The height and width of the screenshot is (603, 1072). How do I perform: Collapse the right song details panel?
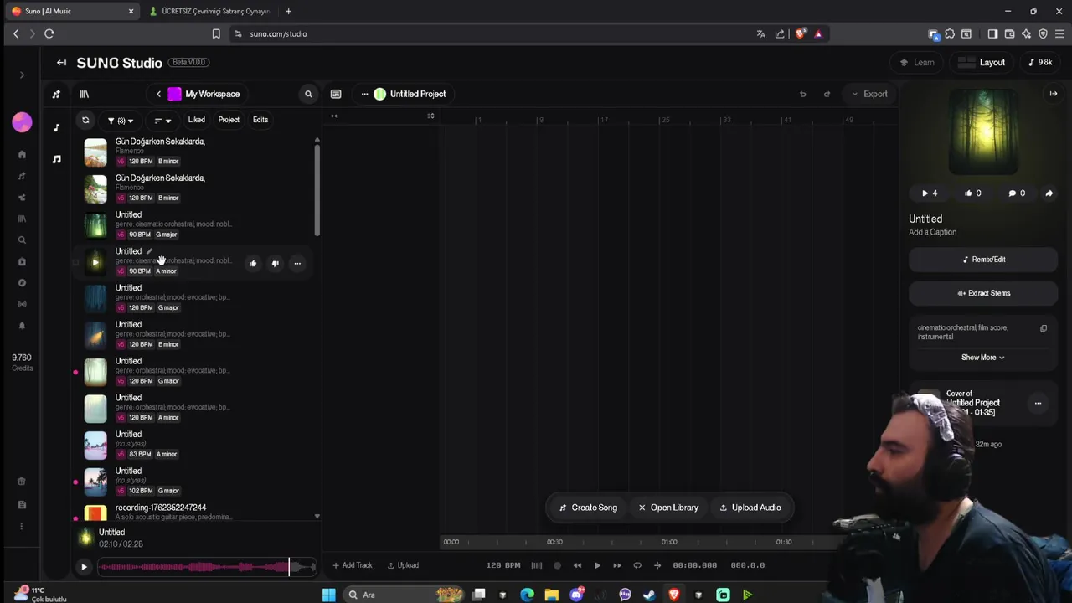(1054, 95)
